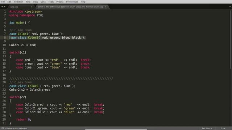Close the app.cpp tab

pos(32,7)
